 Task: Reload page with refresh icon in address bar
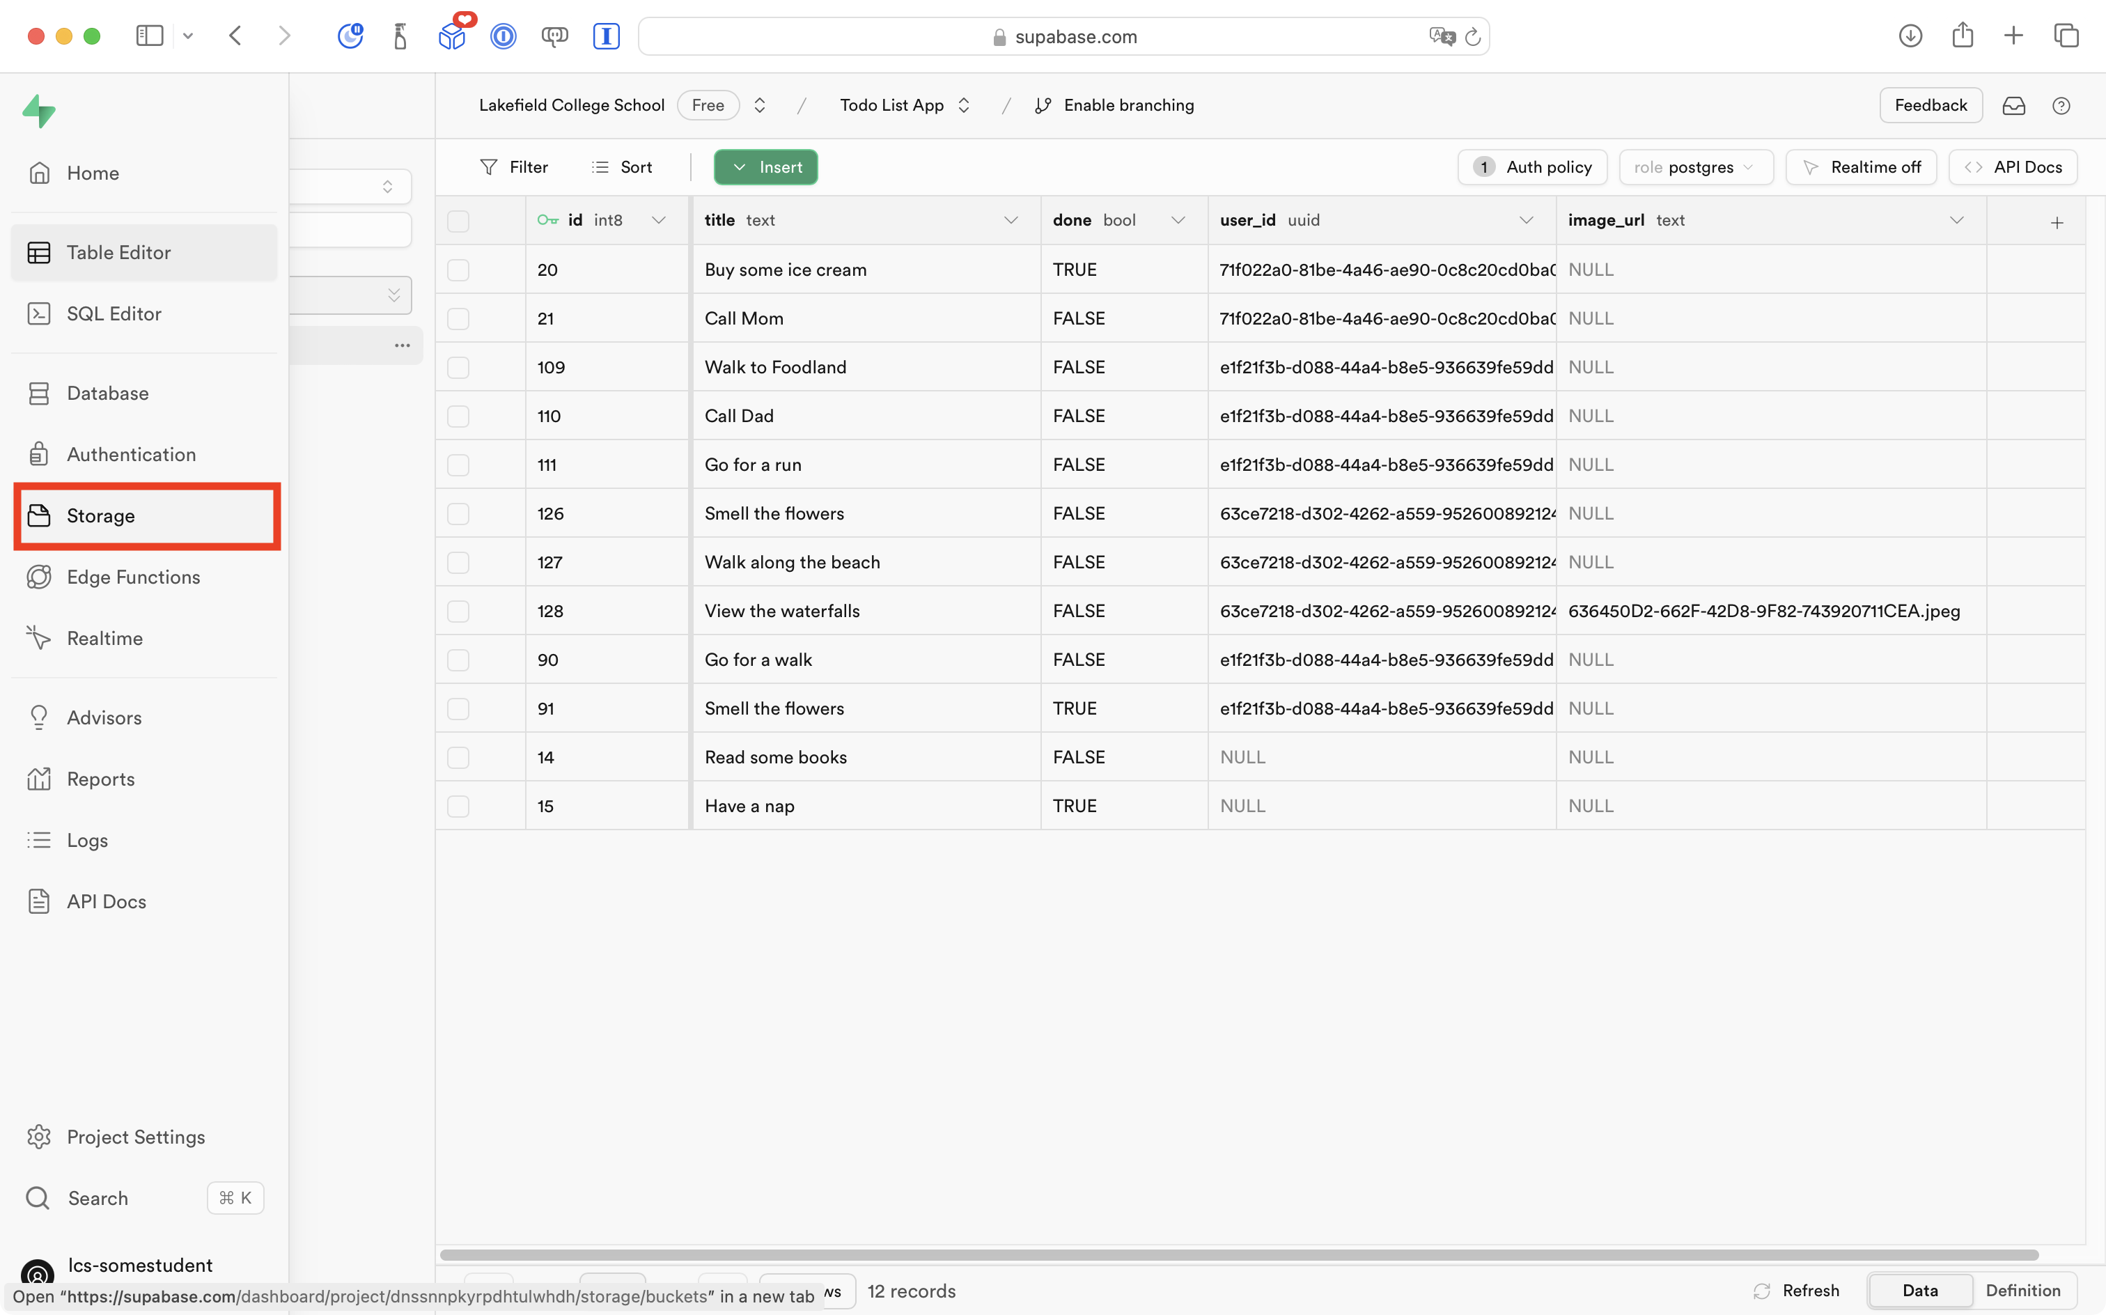coord(1473,36)
